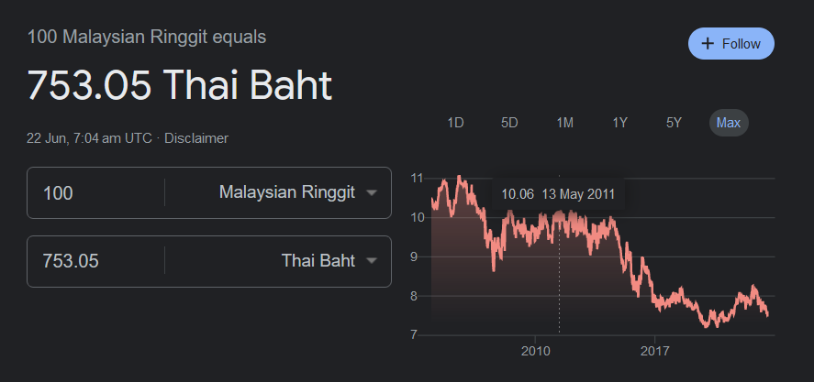
Task: Select the Max range tab
Action: tap(729, 123)
